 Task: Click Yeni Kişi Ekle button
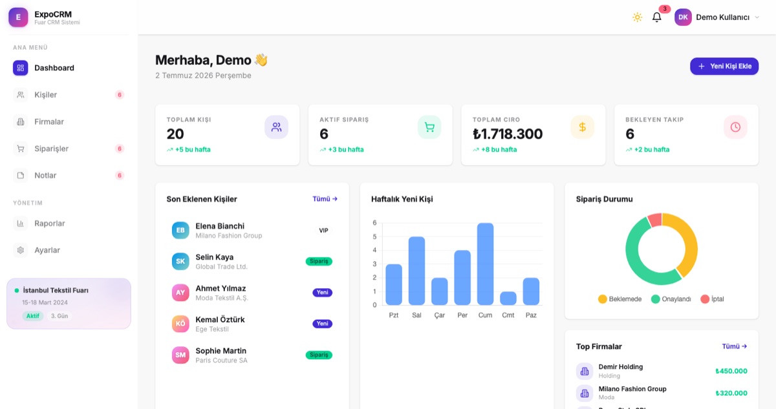pos(724,67)
